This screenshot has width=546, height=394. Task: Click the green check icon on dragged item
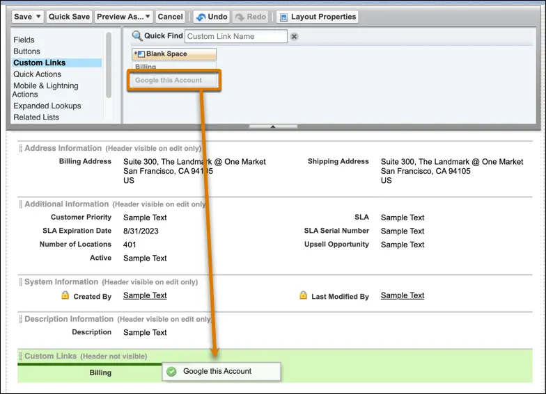tap(171, 371)
